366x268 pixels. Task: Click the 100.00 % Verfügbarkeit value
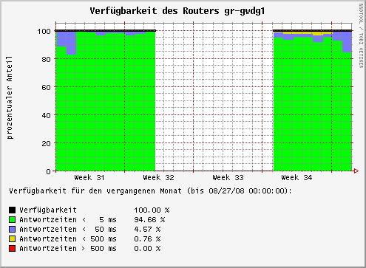point(152,210)
